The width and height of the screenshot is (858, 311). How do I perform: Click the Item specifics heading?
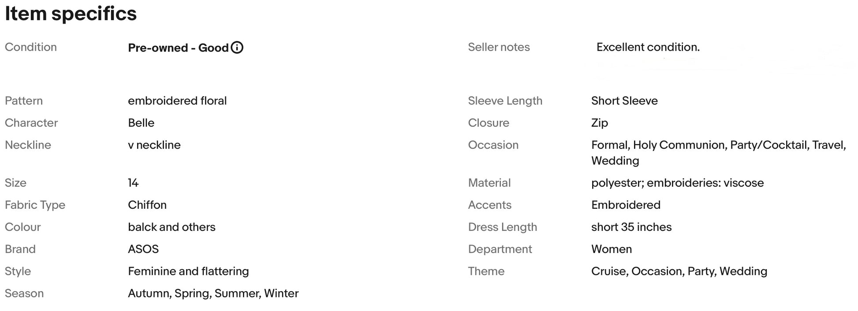pos(71,14)
